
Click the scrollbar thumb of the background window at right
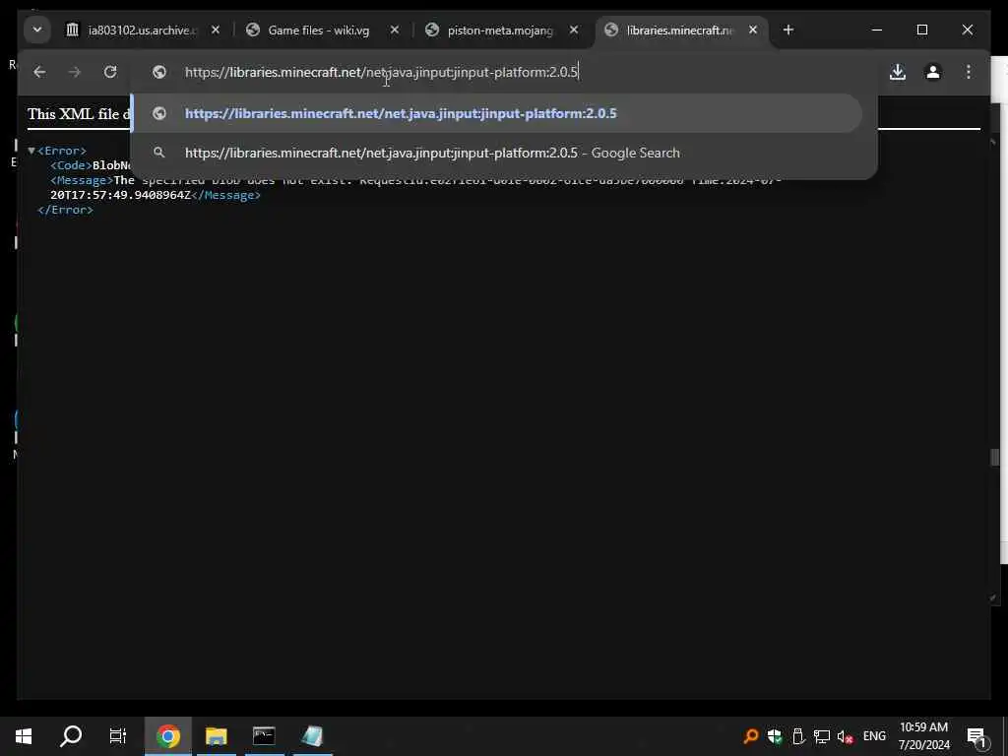[995, 457]
